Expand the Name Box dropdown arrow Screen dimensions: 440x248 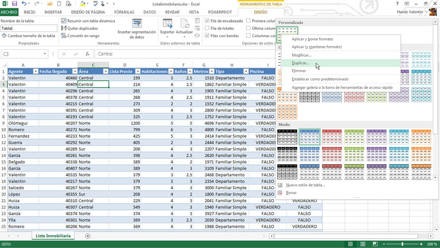45,54
